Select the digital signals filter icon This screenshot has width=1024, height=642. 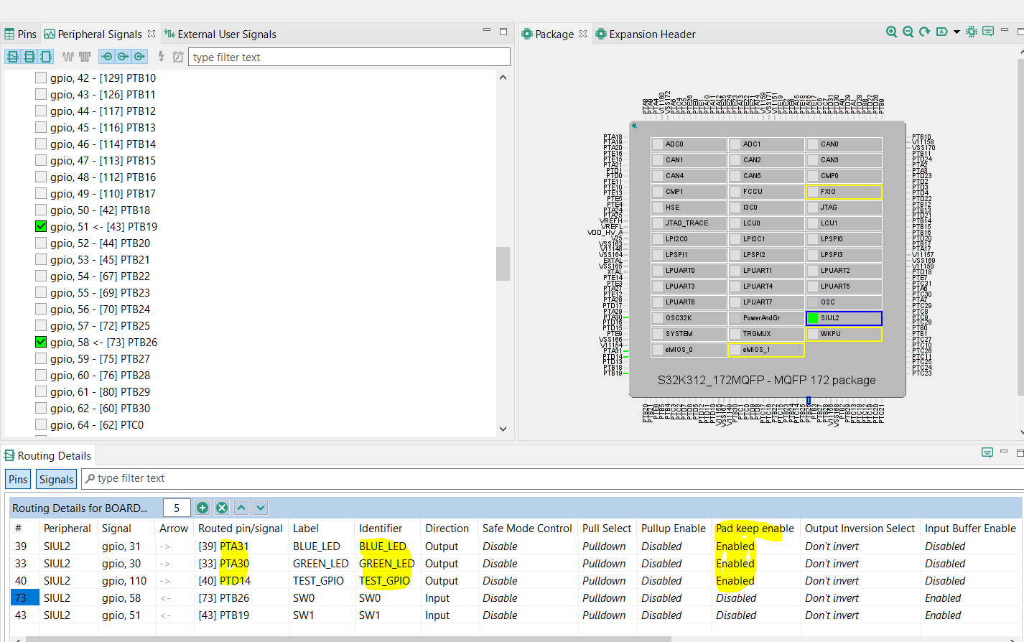point(84,56)
